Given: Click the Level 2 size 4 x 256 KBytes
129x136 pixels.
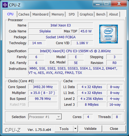Looking at the screenshot, I should pos(92,99).
